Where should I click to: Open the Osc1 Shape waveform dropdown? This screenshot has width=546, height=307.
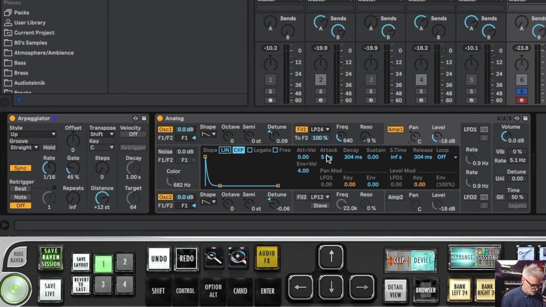coord(208,134)
